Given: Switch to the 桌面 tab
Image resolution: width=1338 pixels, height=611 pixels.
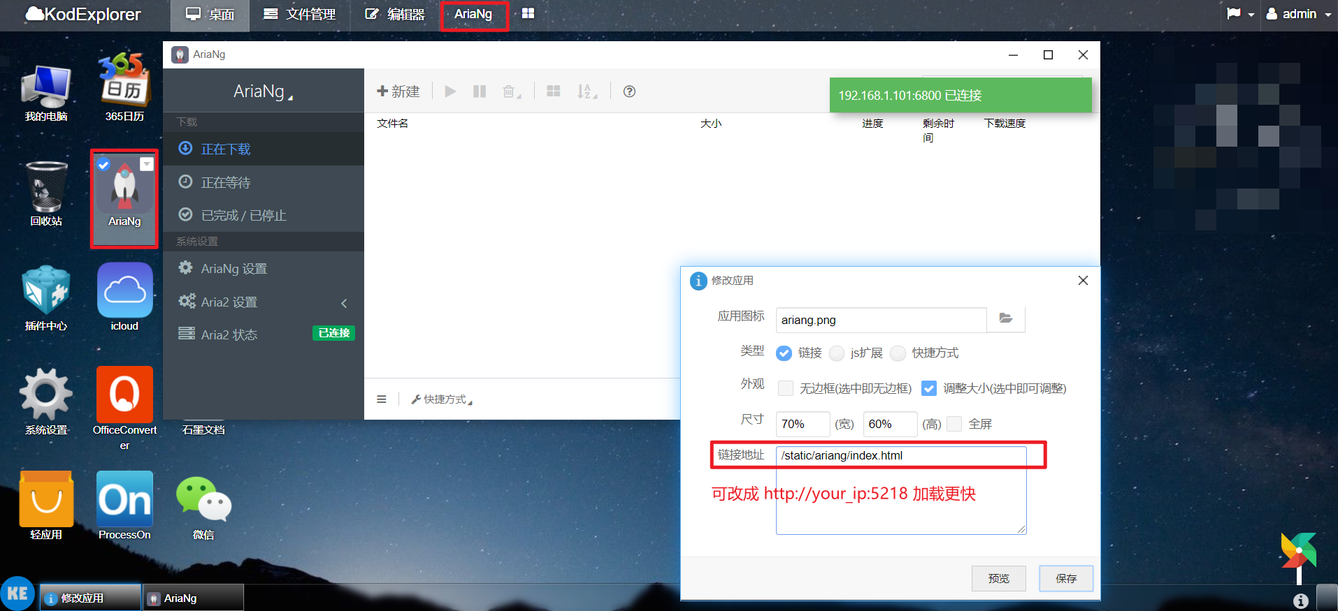Looking at the screenshot, I should click(x=210, y=15).
